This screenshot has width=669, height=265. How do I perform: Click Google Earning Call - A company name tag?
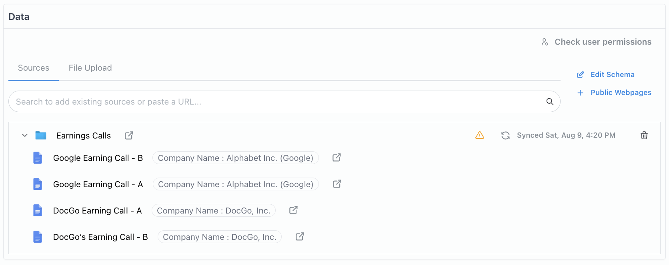[236, 184]
